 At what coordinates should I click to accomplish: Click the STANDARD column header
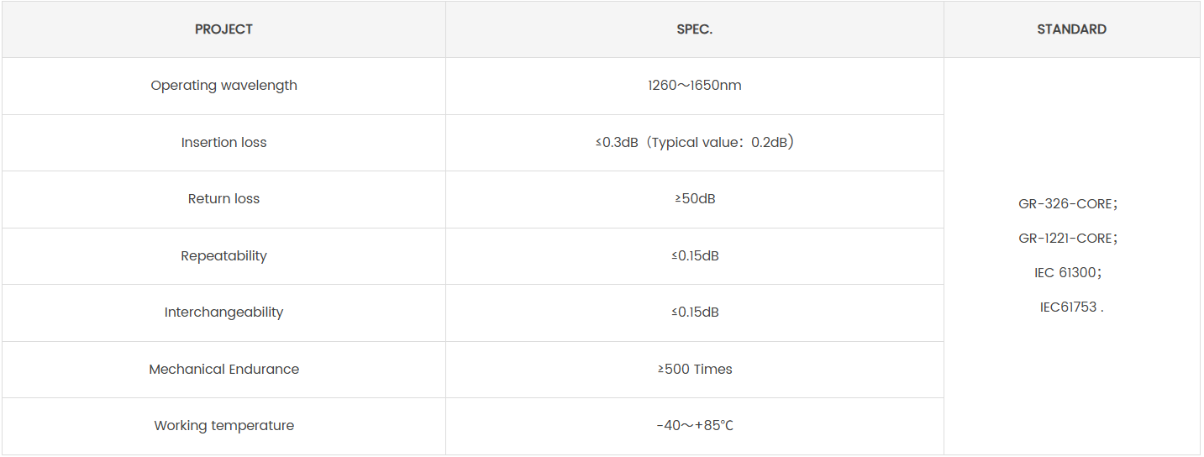click(1071, 29)
